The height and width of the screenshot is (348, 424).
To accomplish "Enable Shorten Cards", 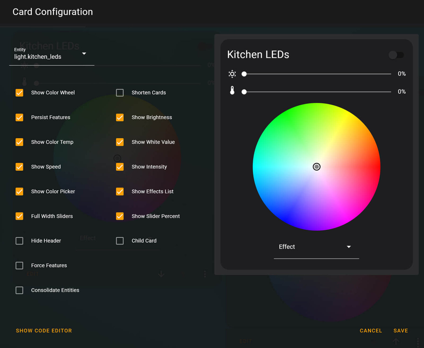I will point(120,93).
